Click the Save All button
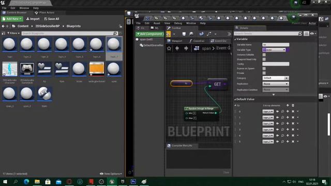 click(52, 19)
